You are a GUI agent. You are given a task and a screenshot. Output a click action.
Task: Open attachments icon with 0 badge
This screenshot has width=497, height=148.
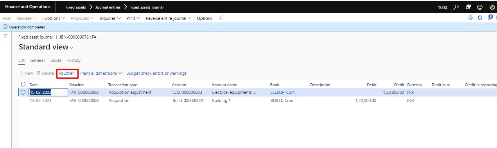click(x=490, y=18)
